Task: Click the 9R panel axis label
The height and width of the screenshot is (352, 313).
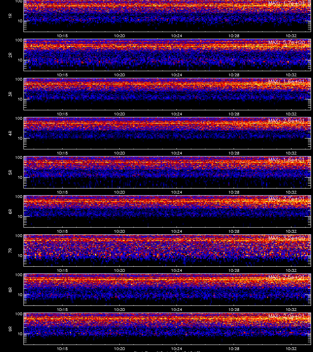Action: pos(10,329)
